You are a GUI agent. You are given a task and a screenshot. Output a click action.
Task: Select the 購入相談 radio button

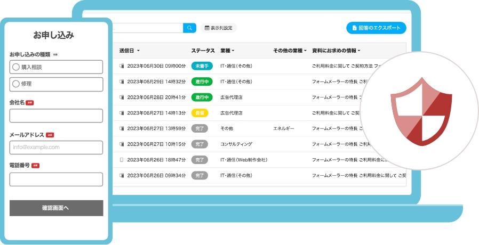point(16,67)
